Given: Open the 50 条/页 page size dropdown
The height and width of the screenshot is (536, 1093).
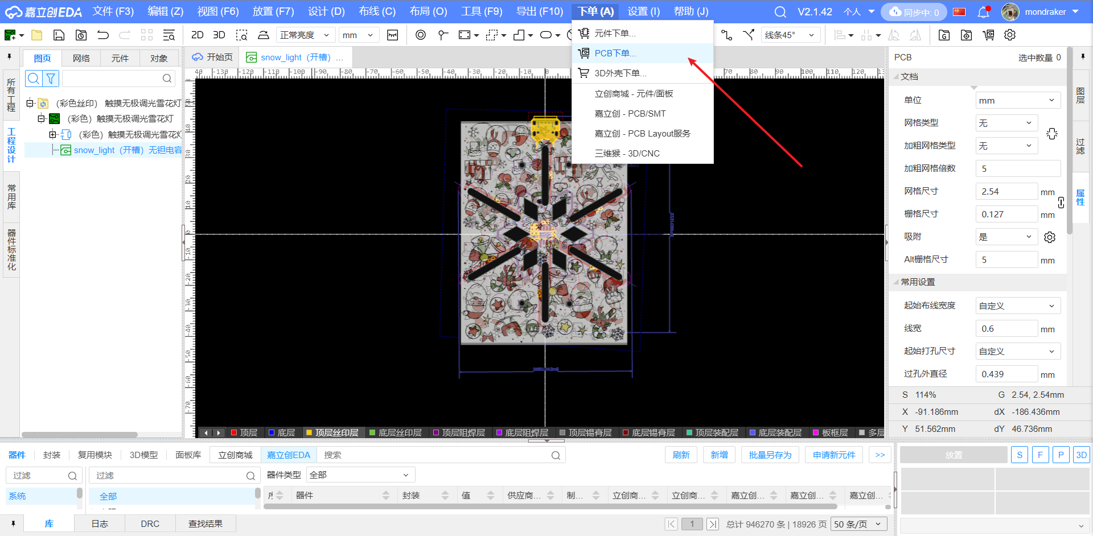Looking at the screenshot, I should point(858,524).
